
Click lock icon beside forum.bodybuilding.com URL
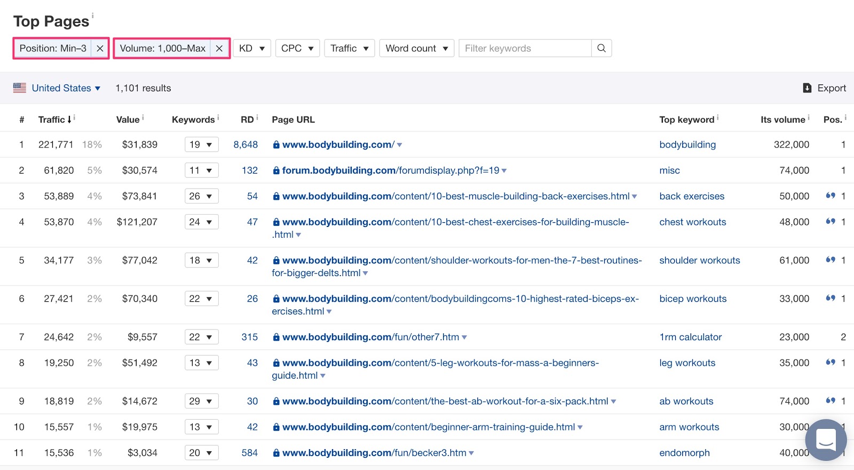[276, 170]
